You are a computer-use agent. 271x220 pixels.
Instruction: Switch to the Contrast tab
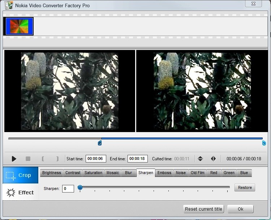73,173
